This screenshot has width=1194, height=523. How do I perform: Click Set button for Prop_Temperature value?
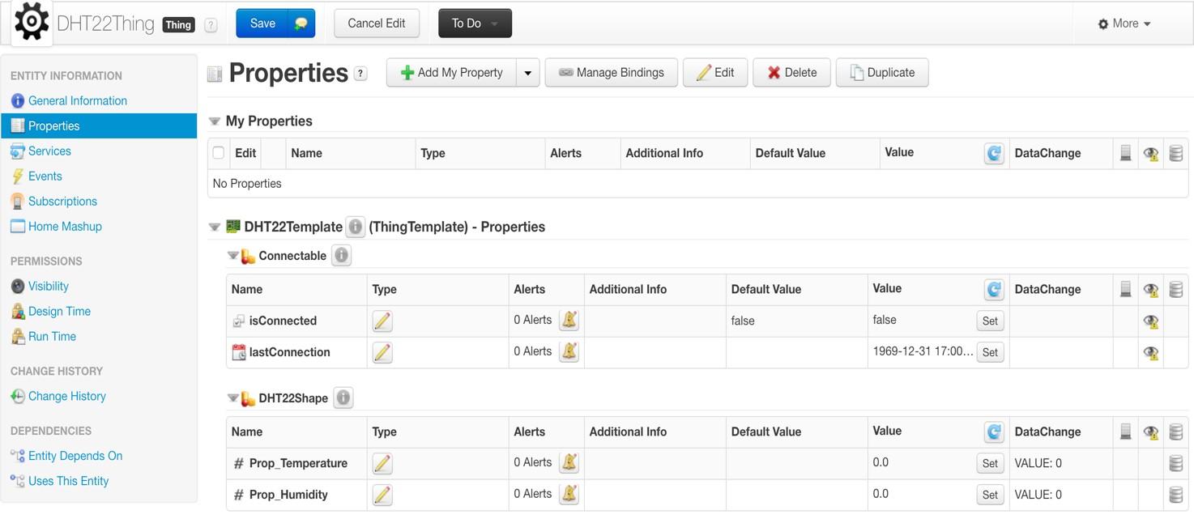[x=990, y=463]
